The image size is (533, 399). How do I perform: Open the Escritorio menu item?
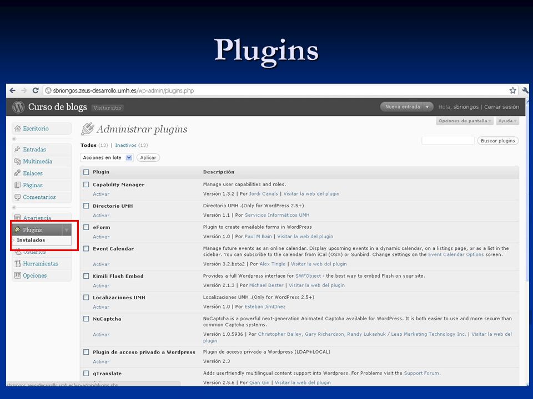coord(36,129)
